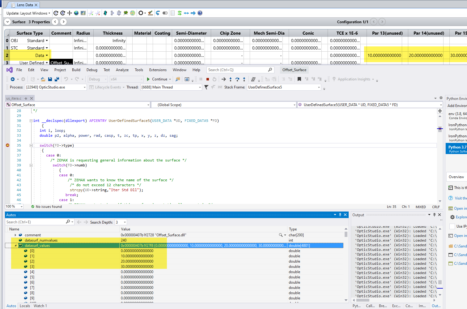Pin the Autos panel with auto-hide icon
Image resolution: width=467 pixels, height=309 pixels.
tap(340, 215)
